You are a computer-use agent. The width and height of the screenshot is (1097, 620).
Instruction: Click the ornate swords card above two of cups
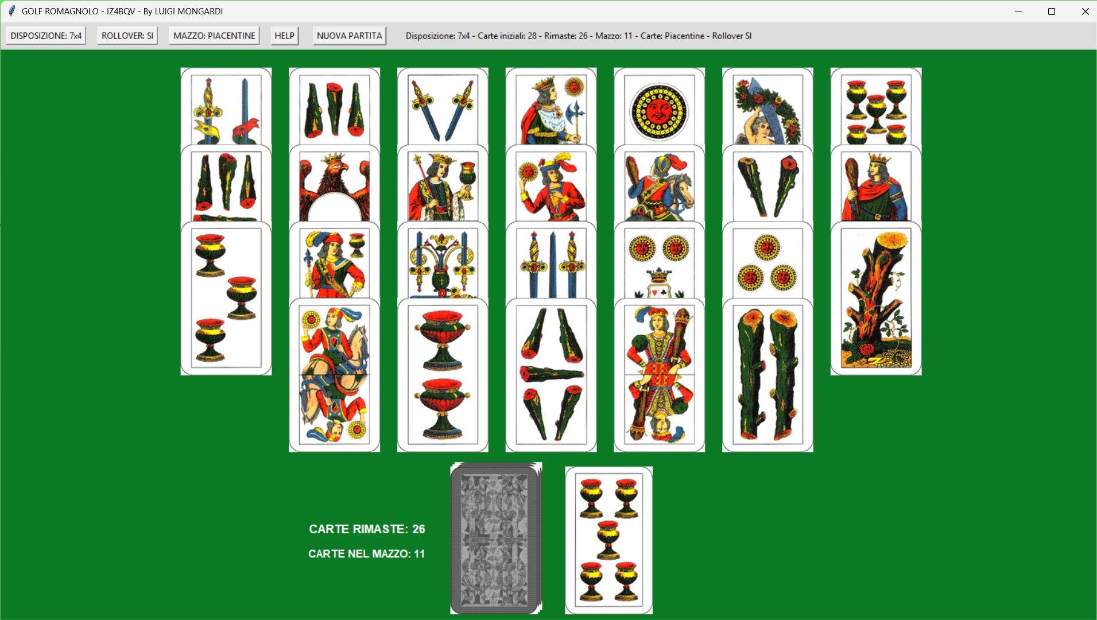[443, 260]
